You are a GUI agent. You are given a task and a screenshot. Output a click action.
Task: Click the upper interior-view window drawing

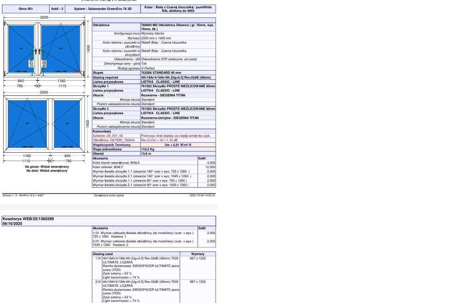click(44, 49)
